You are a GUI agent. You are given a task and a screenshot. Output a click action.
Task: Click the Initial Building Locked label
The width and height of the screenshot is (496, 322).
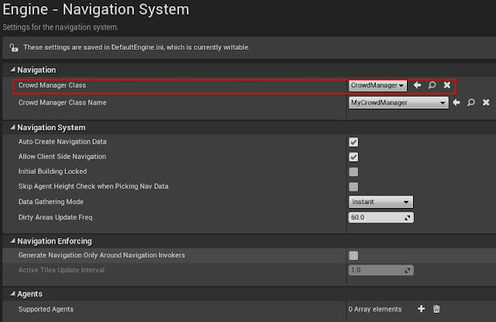click(x=53, y=171)
